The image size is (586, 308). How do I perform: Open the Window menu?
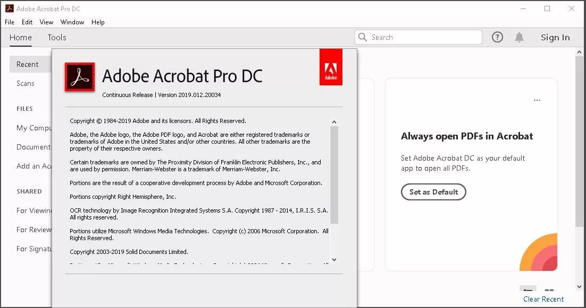pos(72,22)
